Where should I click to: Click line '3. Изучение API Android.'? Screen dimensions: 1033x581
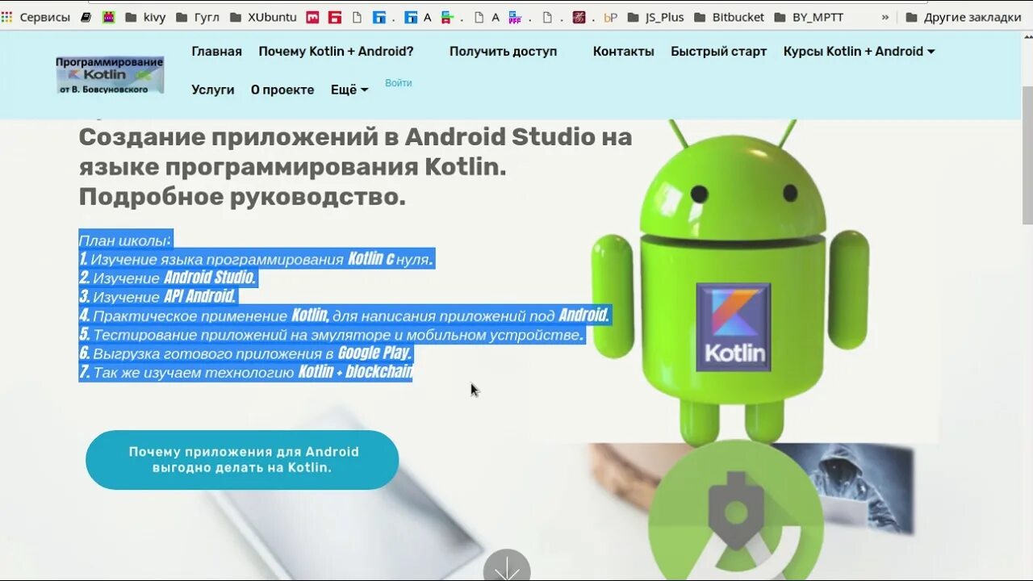tap(157, 296)
